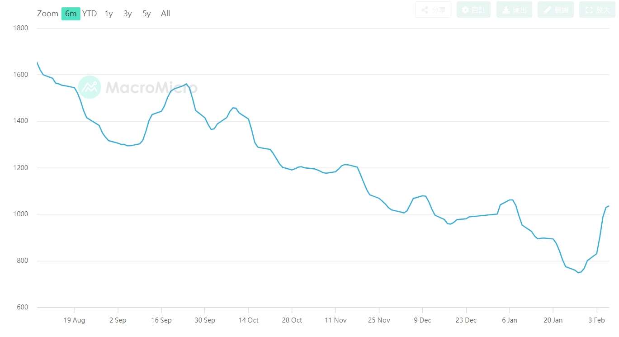Select the 1y zoom range
The height and width of the screenshot is (337, 619).
point(109,14)
